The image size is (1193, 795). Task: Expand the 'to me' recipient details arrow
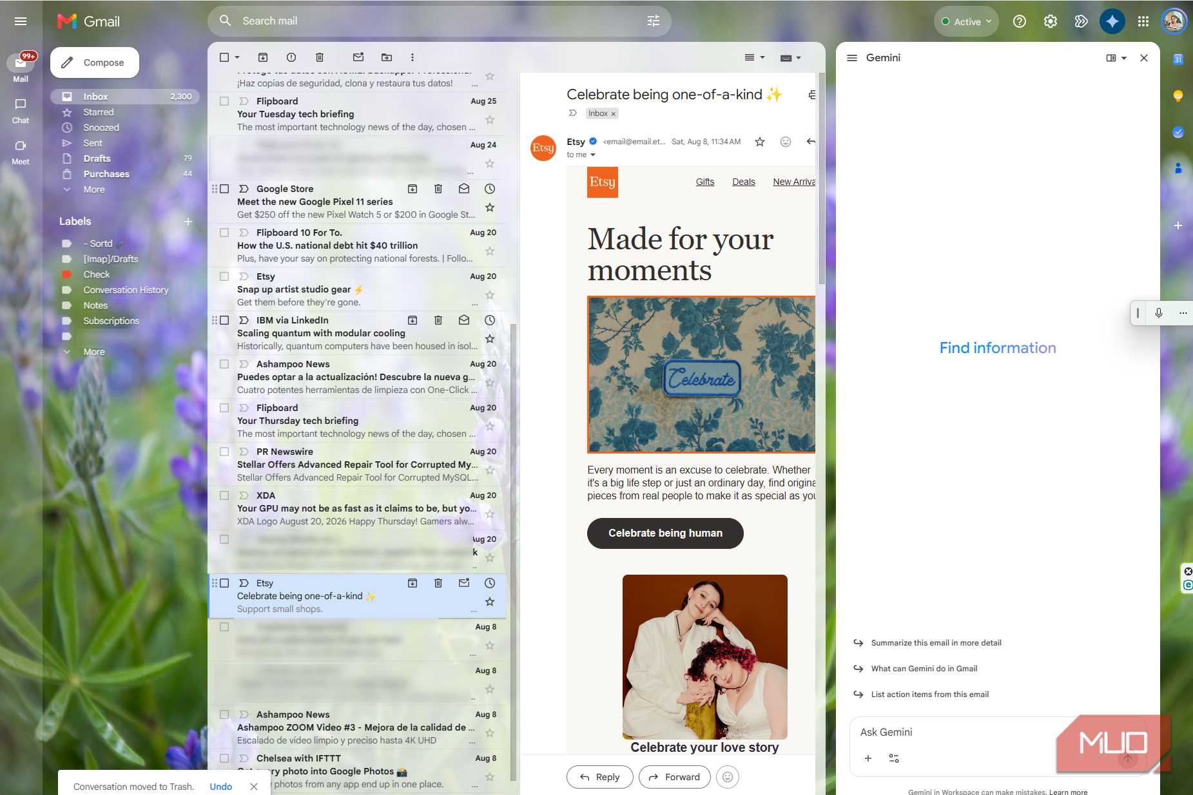coord(593,155)
